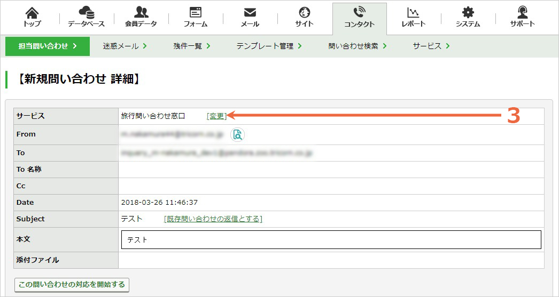Click the 本文 row label

point(23,239)
